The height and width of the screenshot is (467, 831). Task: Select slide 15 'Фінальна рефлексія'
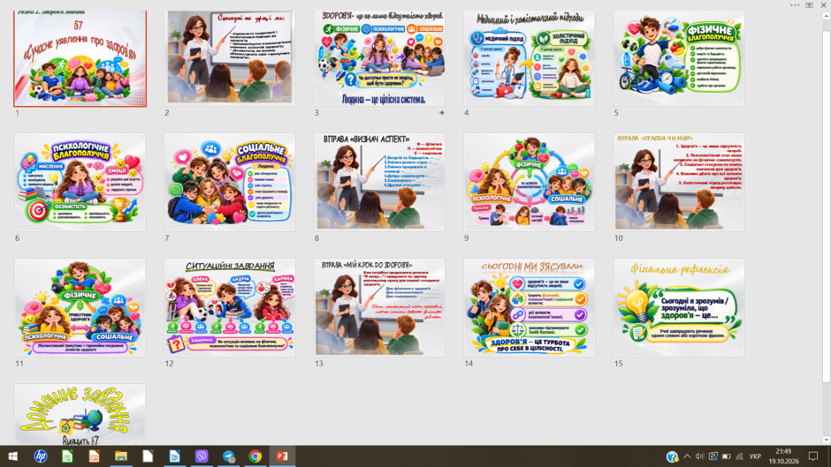679,307
